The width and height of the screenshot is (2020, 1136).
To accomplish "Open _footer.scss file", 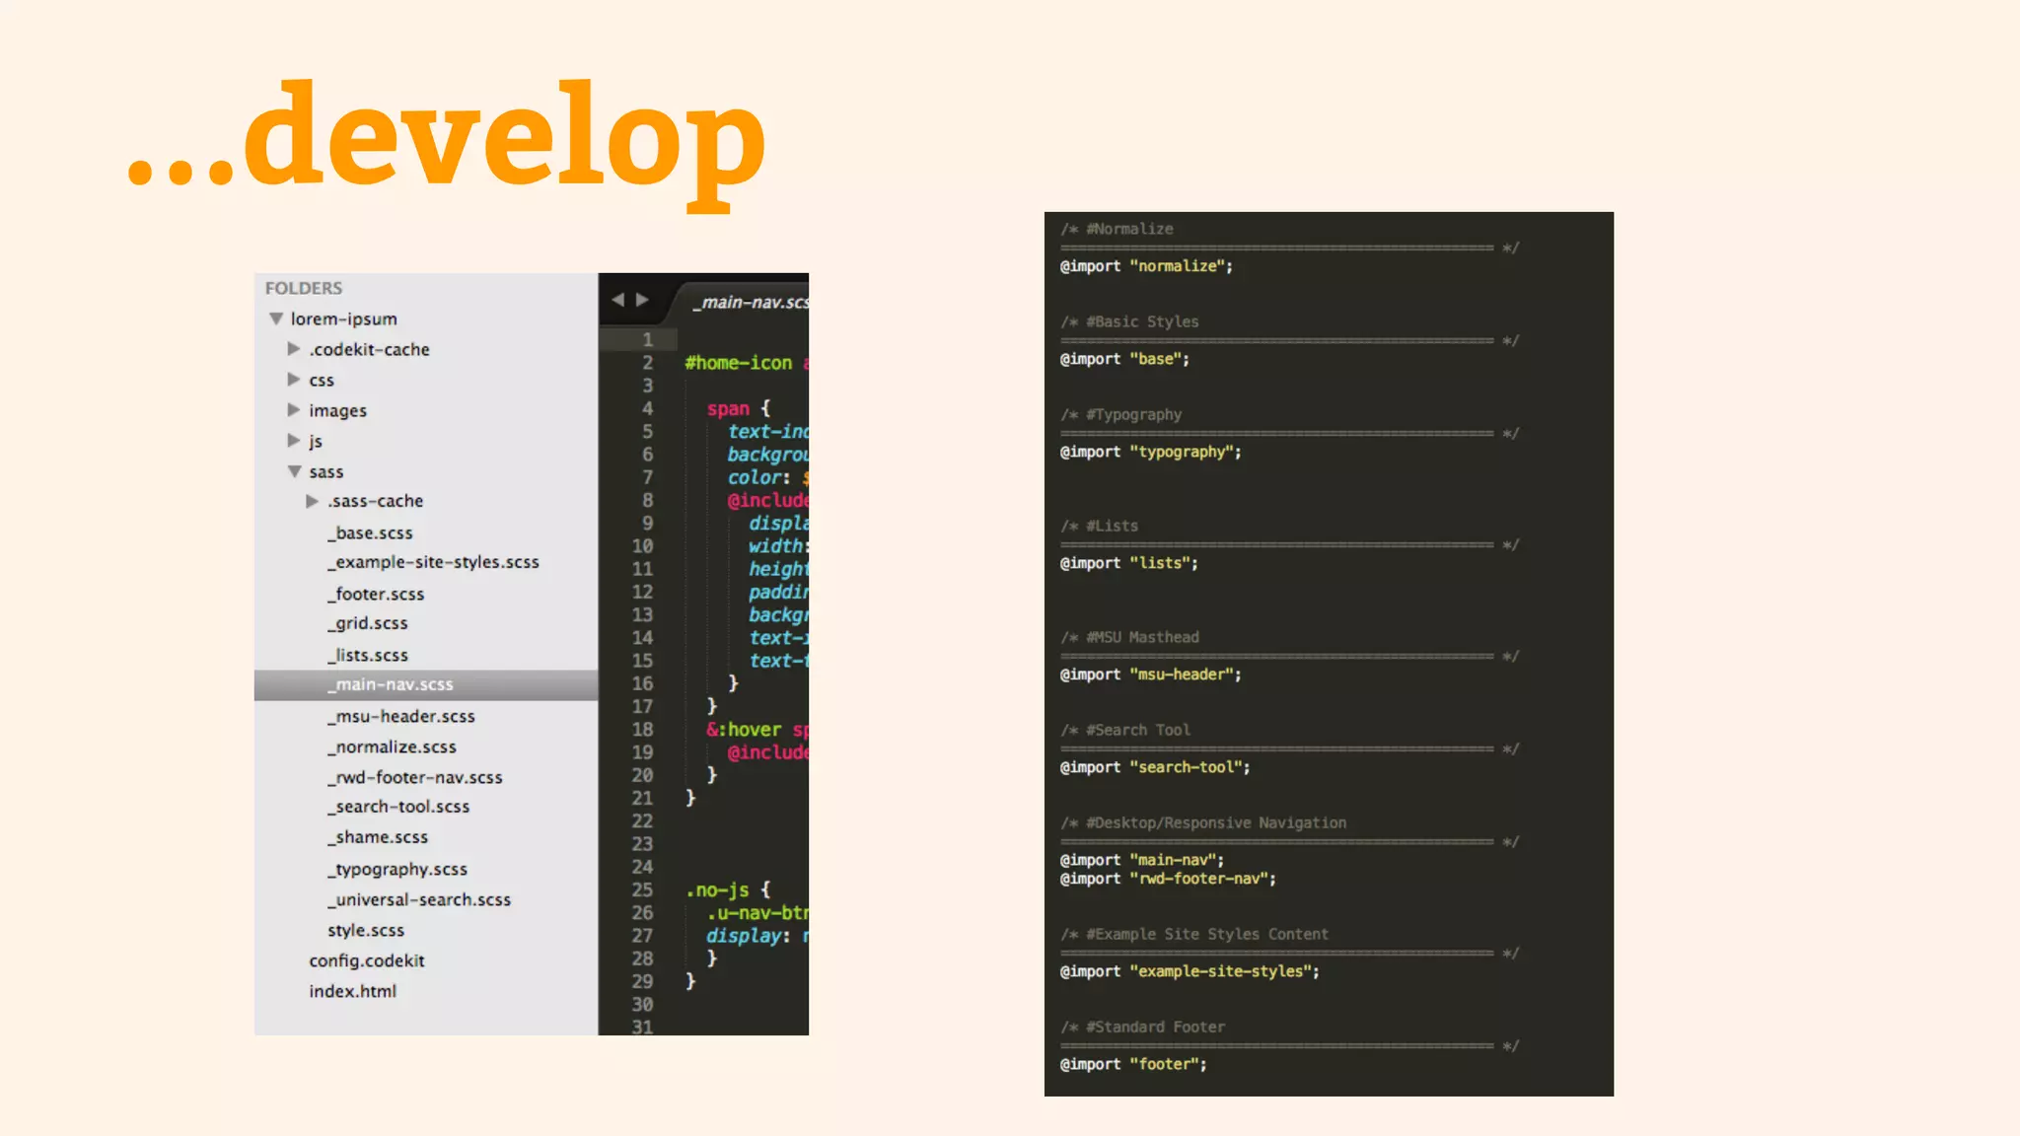I will point(376,594).
